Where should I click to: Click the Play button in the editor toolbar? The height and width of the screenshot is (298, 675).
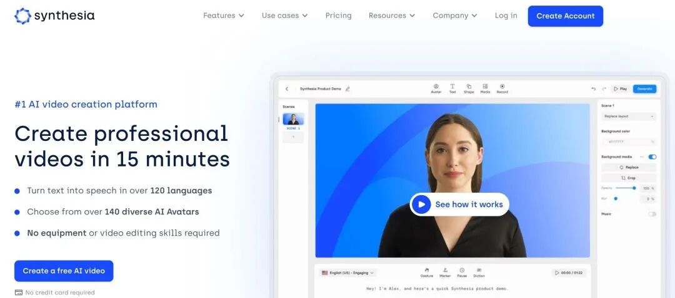click(x=621, y=89)
